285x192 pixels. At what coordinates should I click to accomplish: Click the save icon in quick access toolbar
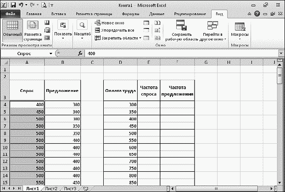tap(13, 5)
